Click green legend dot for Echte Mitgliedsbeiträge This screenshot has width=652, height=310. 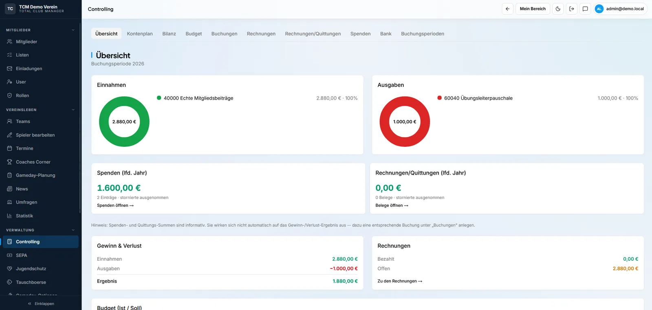159,98
